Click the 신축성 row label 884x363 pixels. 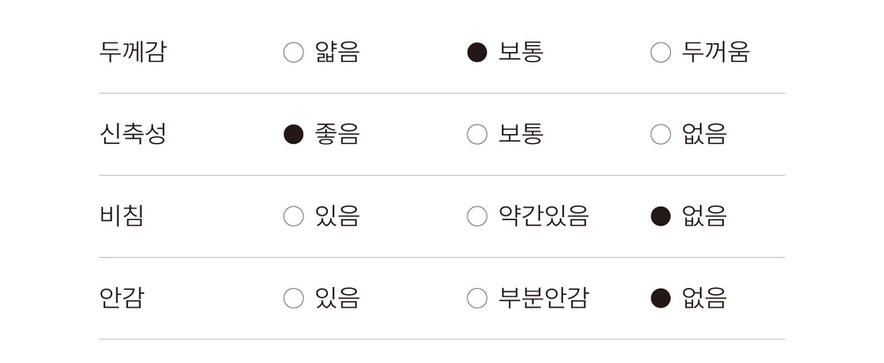coord(133,134)
